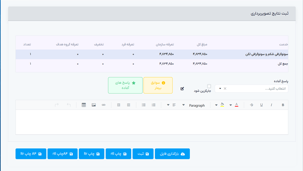This screenshot has height=171, width=303.
Task: Click the خدمت column header
Action: [x=283, y=44]
